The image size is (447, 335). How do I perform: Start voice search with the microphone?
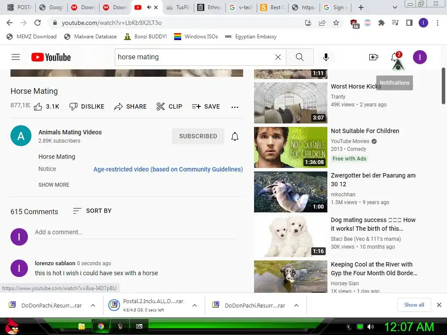[326, 57]
